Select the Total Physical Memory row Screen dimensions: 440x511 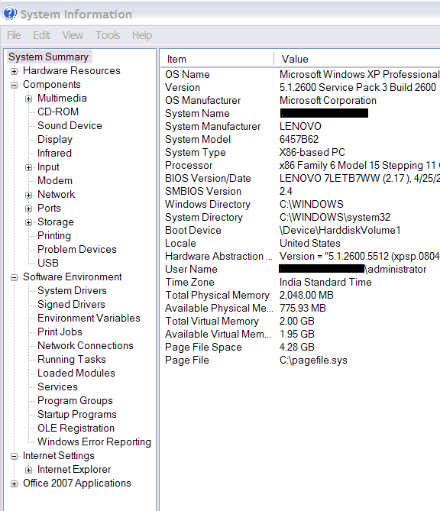300,296
